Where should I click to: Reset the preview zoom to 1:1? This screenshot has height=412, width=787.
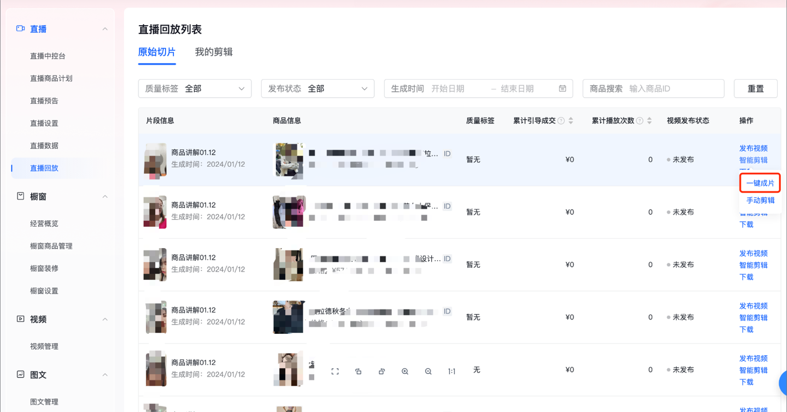click(x=451, y=371)
